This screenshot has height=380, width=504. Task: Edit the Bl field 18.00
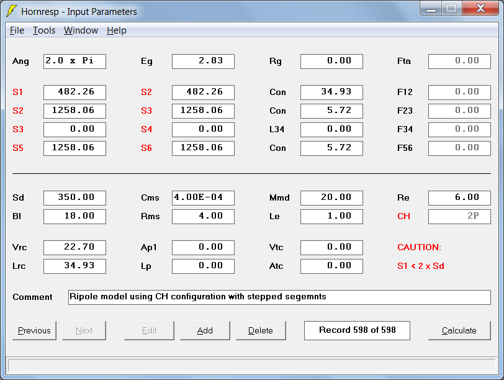click(74, 217)
